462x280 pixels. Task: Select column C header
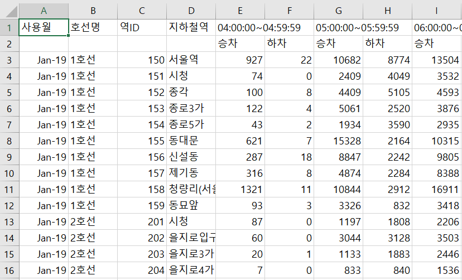142,11
